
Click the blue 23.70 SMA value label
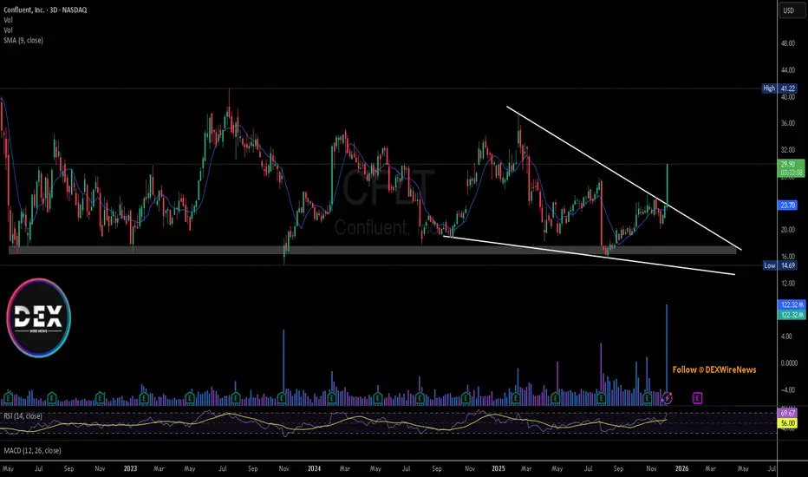pos(787,206)
